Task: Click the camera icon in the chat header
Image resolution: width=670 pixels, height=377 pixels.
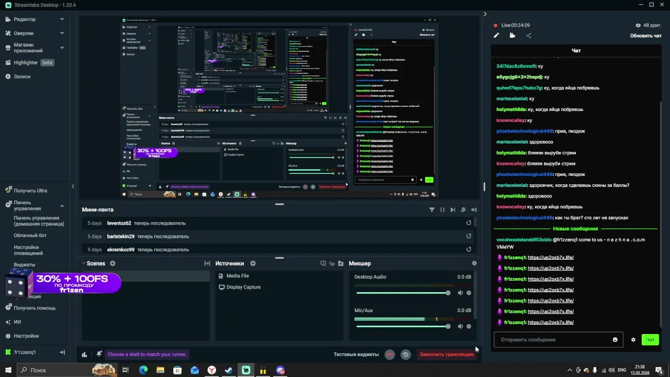Action: pos(512,36)
